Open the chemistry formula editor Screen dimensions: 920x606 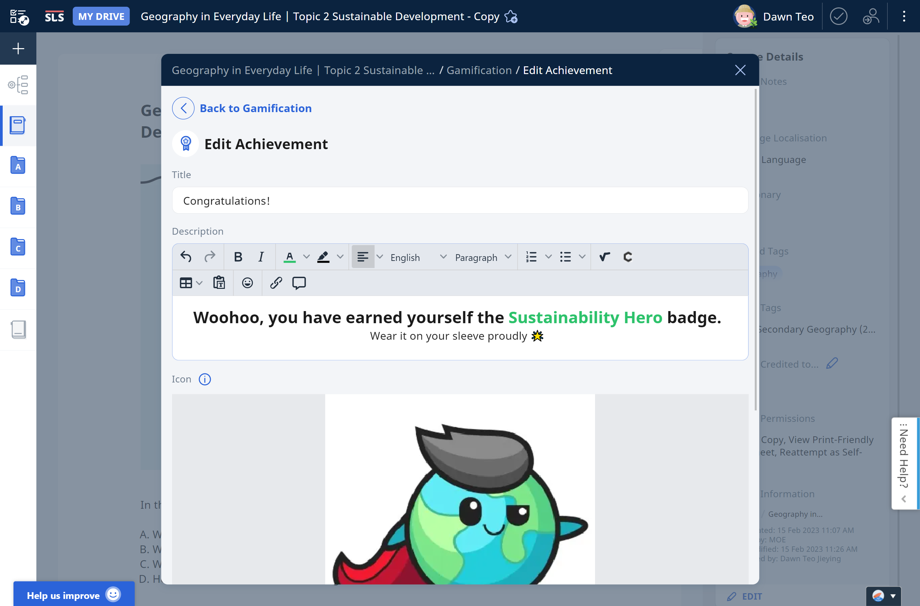pyautogui.click(x=628, y=257)
